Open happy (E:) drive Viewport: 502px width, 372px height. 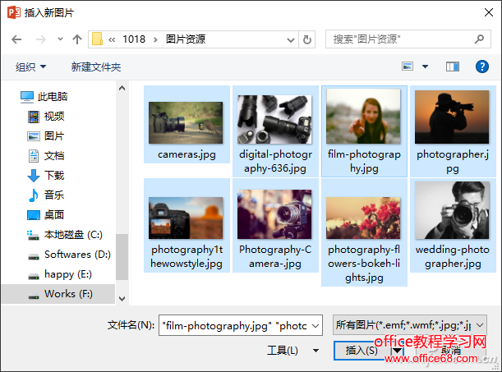59,274
